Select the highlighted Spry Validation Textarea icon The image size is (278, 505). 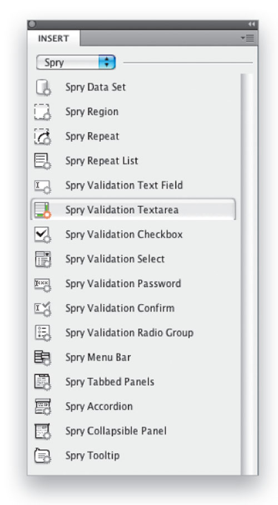43,210
